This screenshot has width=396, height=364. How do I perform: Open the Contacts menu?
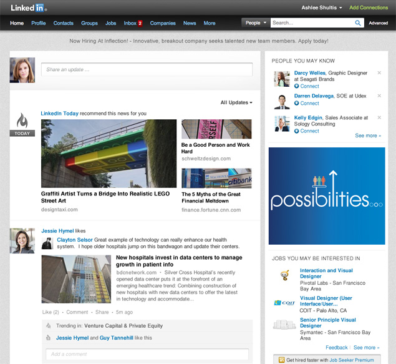(x=64, y=23)
